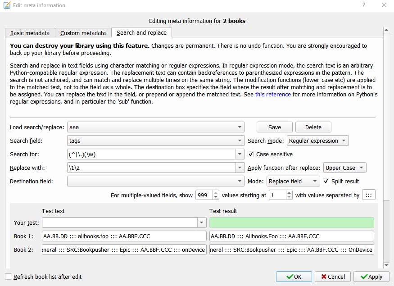Viewport: 394px width, 286px height.
Task: Click the red X Cancel button
Action: coord(333,277)
